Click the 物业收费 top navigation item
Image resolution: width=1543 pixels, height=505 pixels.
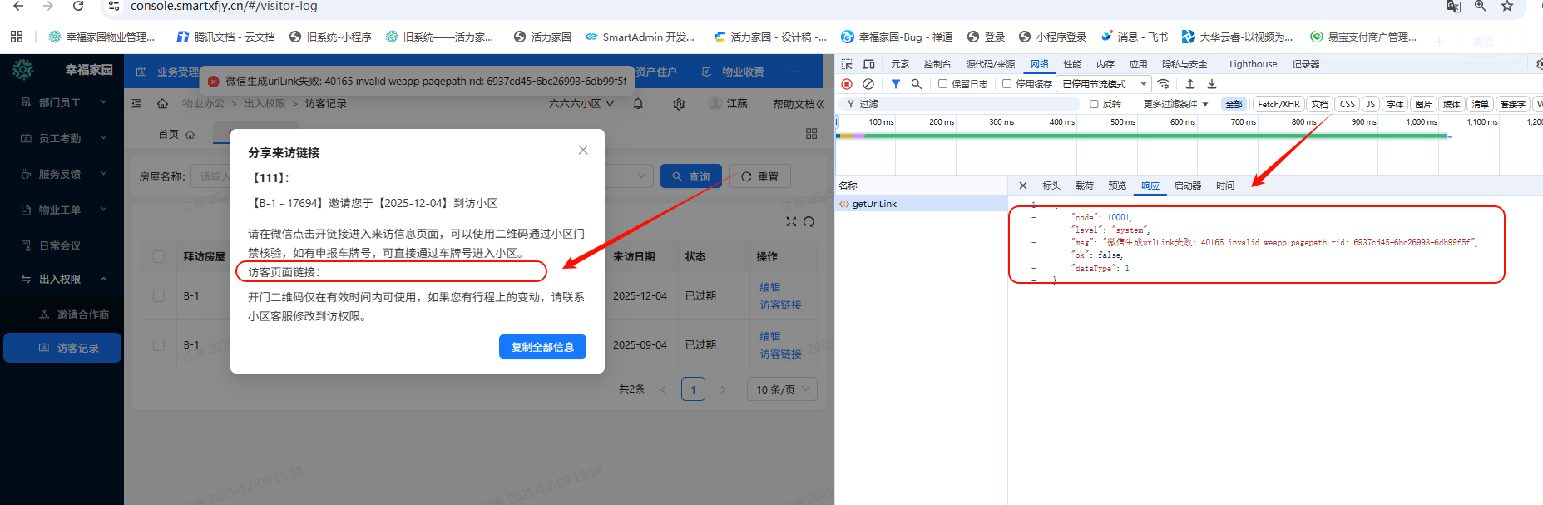tap(733, 72)
